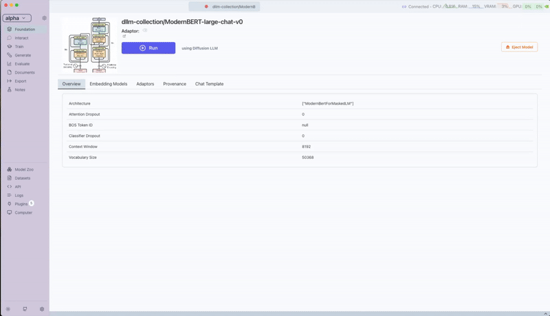Open the Computer page in sidebar
The height and width of the screenshot is (316, 550).
click(23, 213)
